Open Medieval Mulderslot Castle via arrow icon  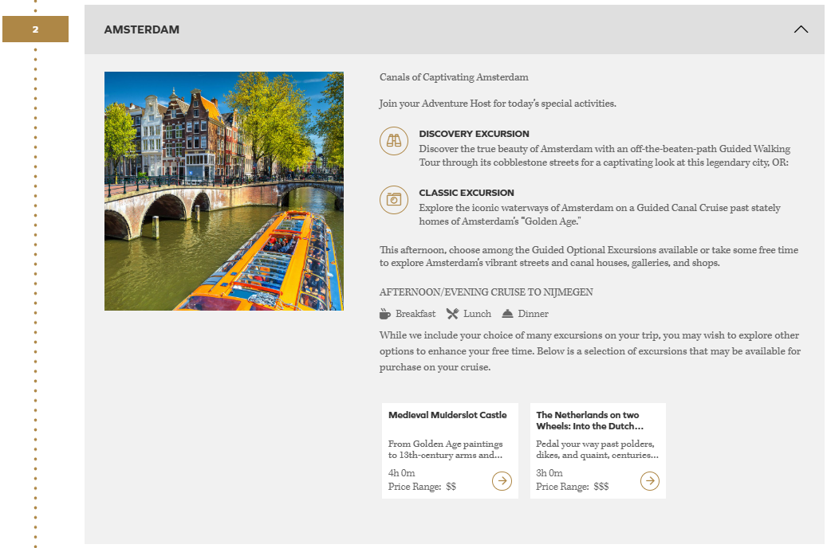[502, 480]
